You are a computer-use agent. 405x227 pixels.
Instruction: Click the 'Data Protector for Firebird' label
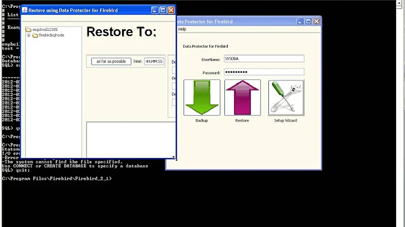tap(205, 47)
